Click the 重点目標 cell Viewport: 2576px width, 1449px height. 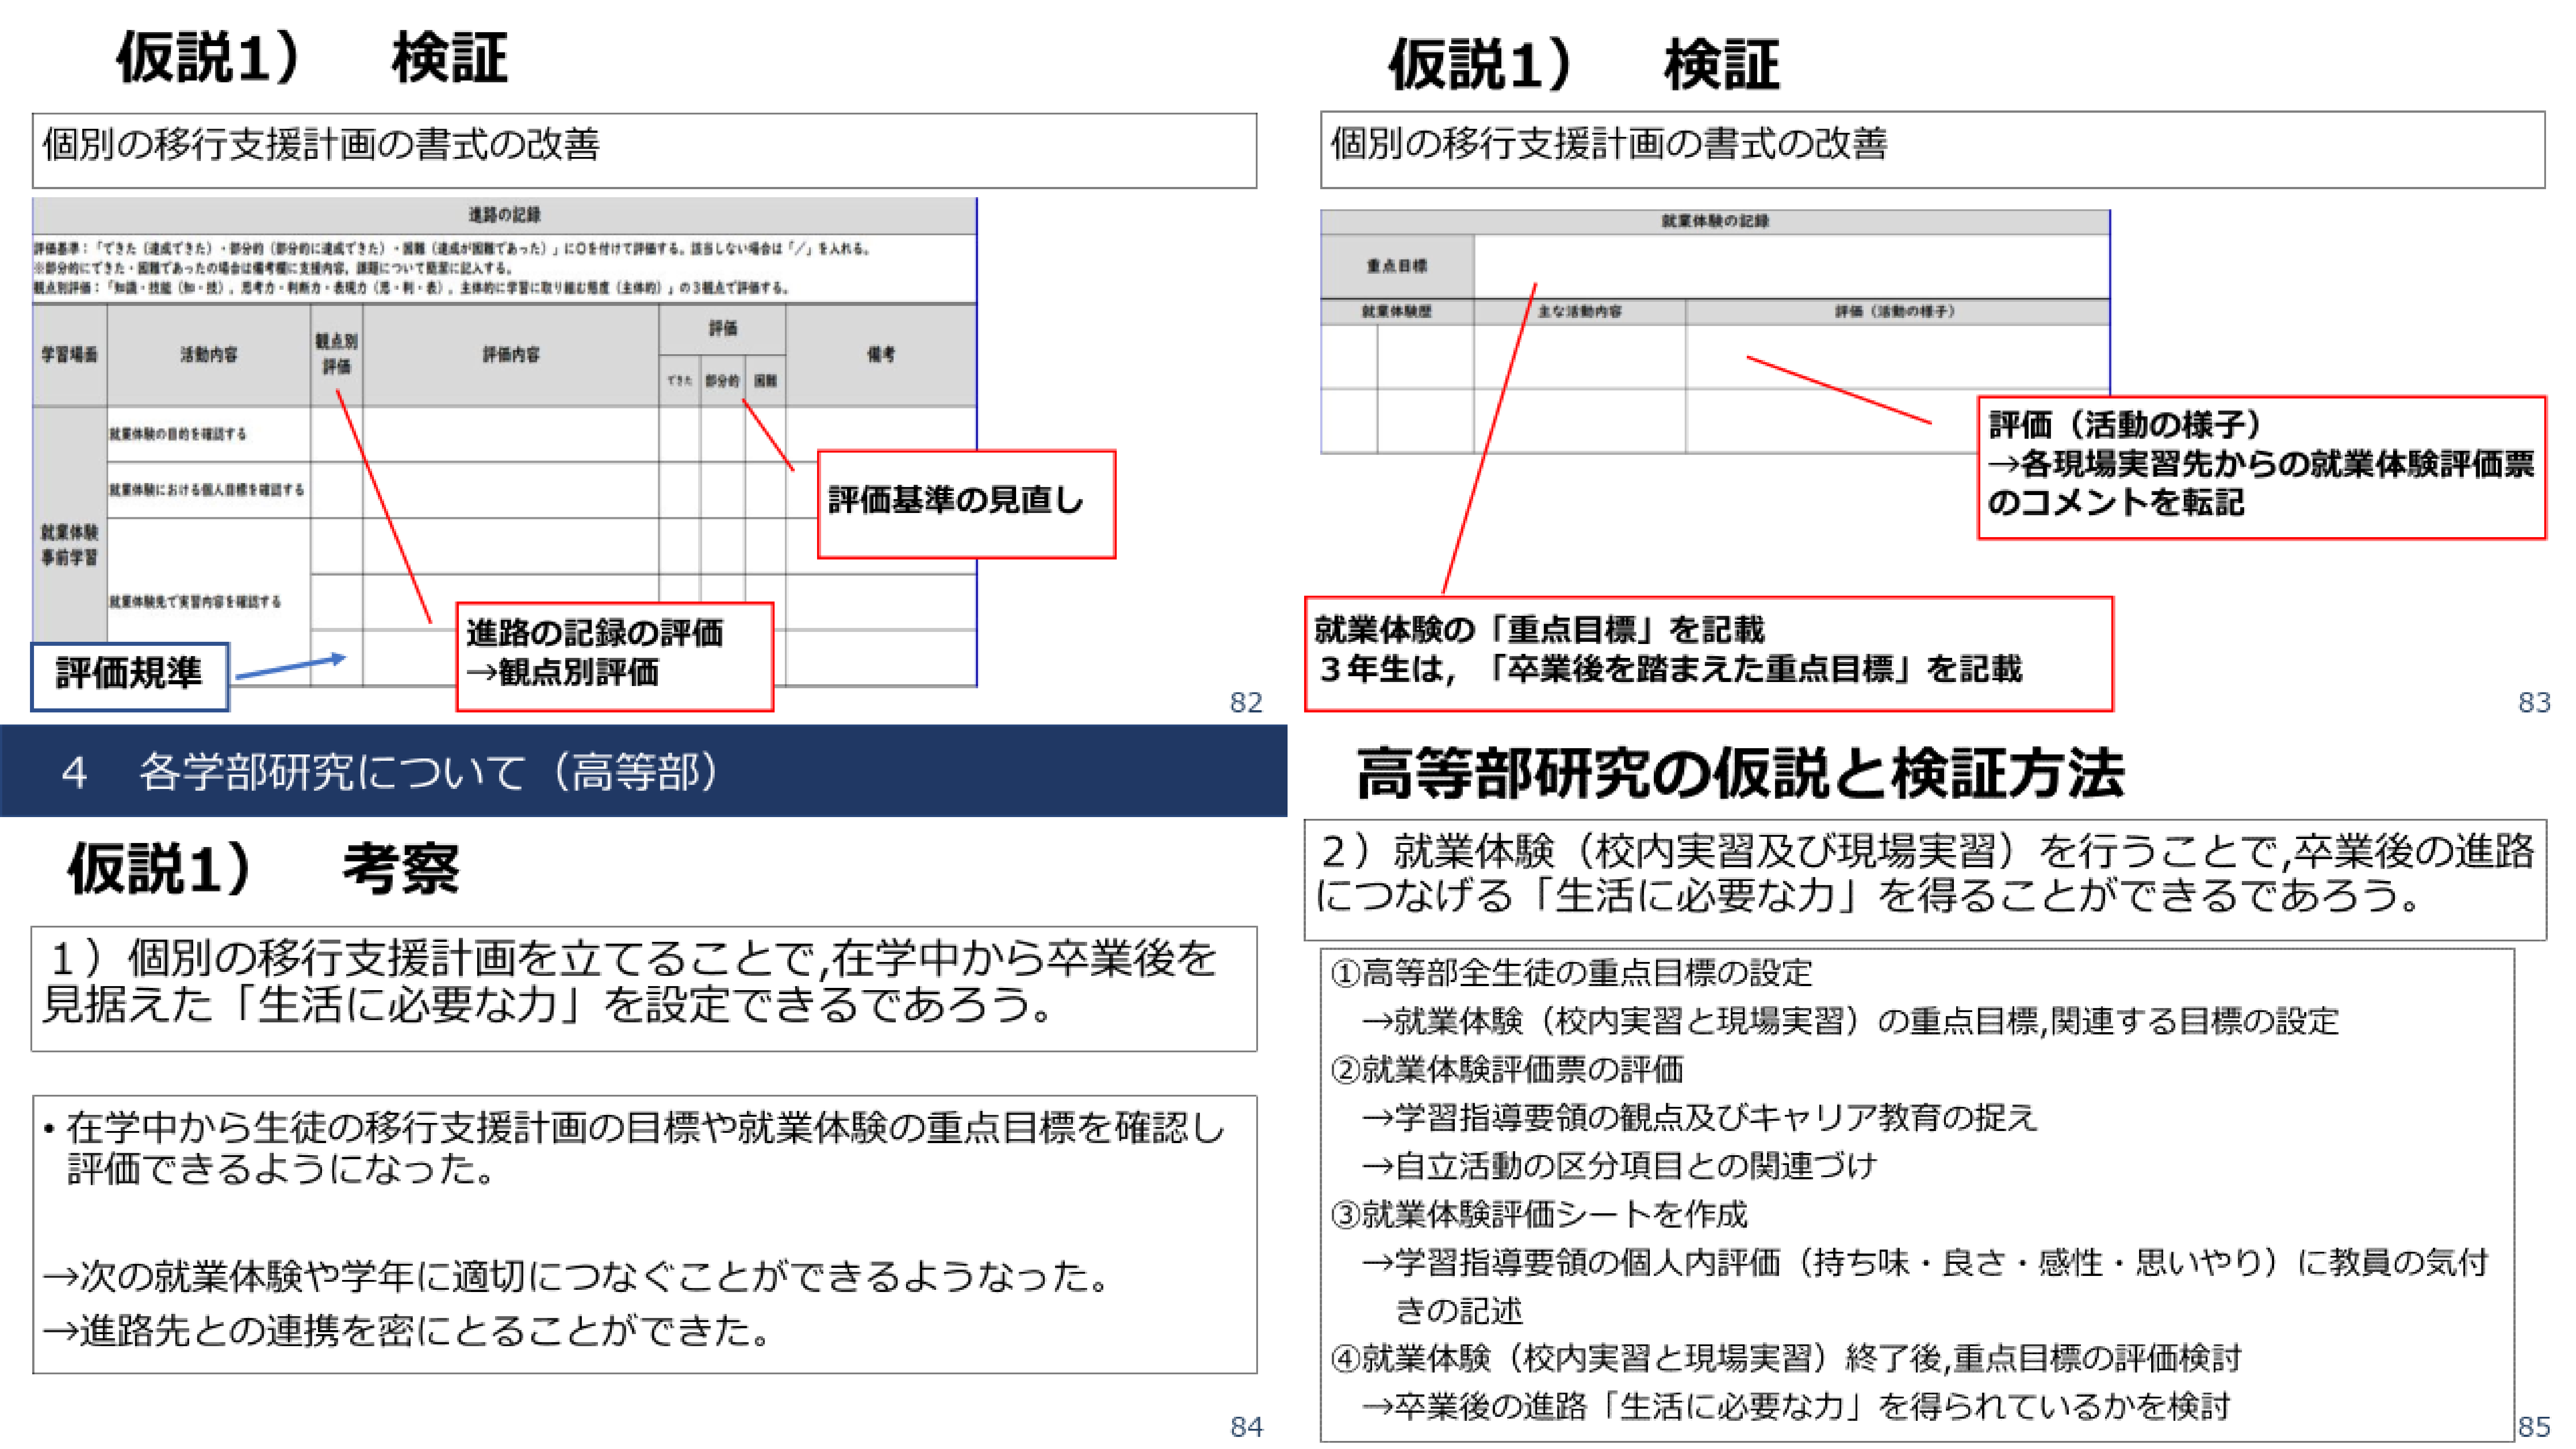coord(1397,266)
